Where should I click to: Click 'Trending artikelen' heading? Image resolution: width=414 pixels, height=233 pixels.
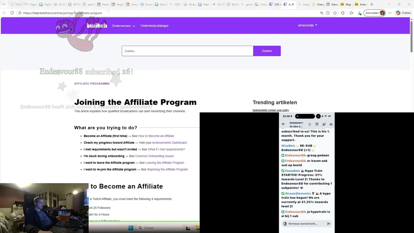tap(275, 102)
